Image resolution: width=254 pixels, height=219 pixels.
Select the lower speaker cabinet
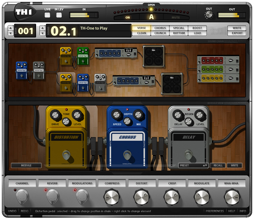[172, 84]
